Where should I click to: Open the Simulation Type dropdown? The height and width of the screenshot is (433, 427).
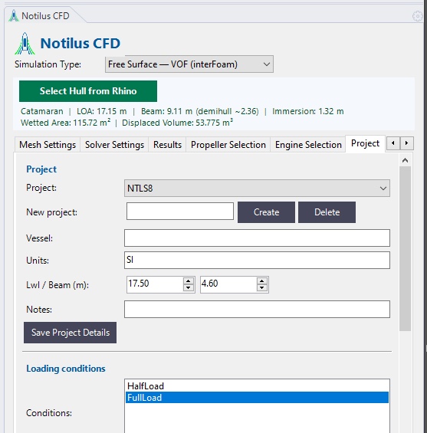tap(189, 64)
